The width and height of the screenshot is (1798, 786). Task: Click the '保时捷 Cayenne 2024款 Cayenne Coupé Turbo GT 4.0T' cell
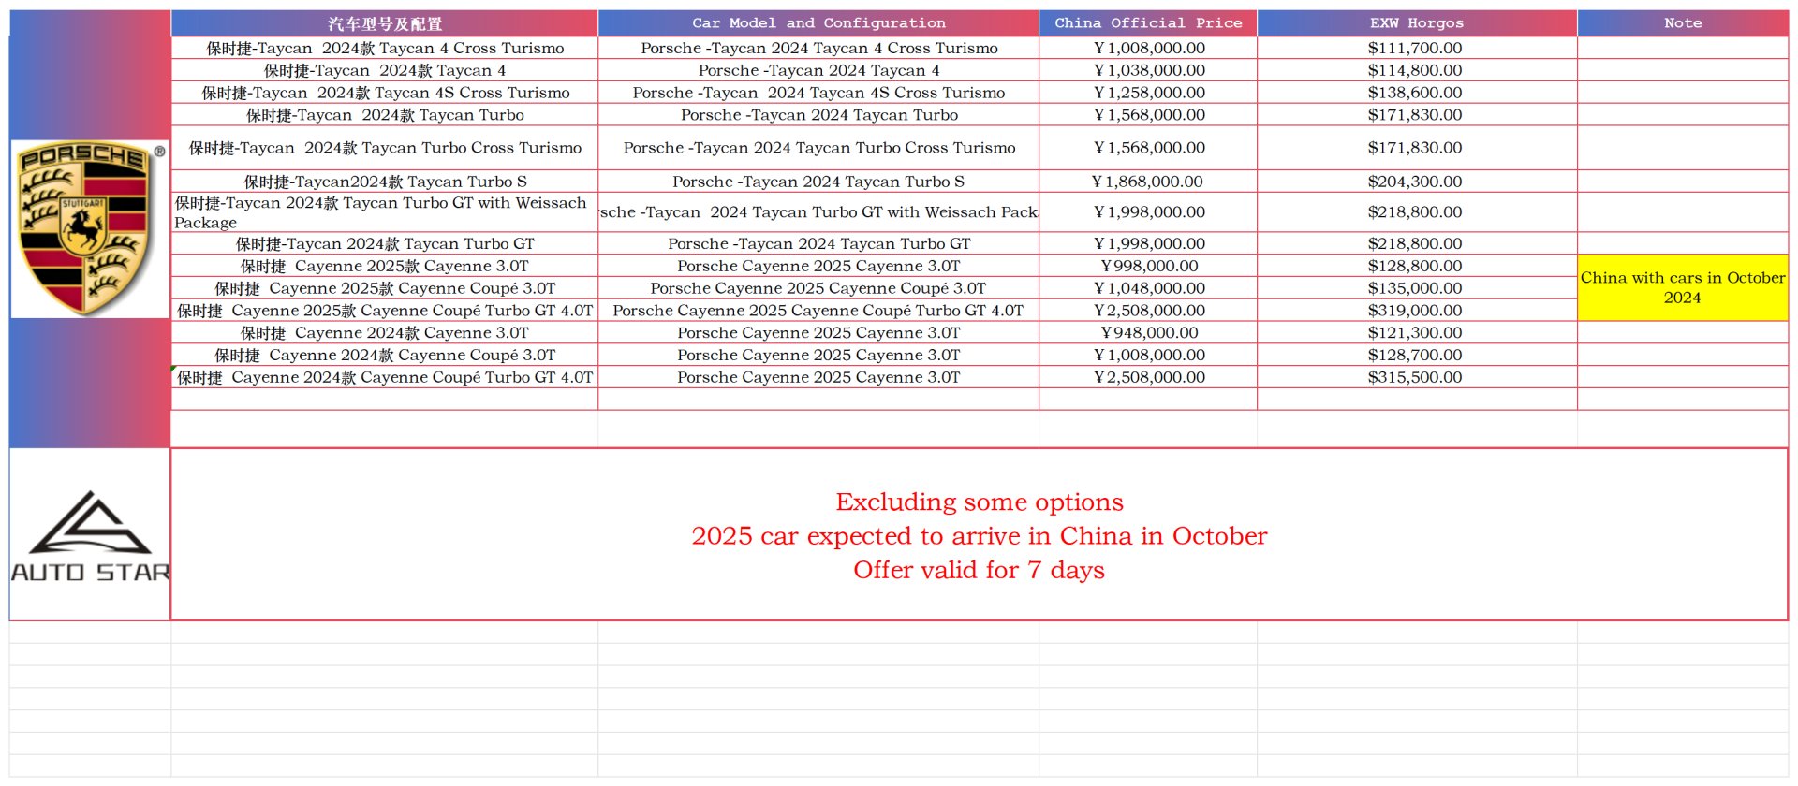click(384, 378)
